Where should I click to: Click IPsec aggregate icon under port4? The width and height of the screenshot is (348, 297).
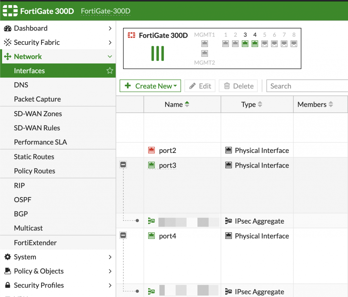coord(151,291)
